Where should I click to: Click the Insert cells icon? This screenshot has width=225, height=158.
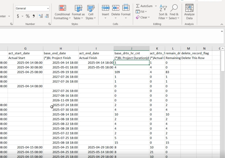(x=105, y=8)
